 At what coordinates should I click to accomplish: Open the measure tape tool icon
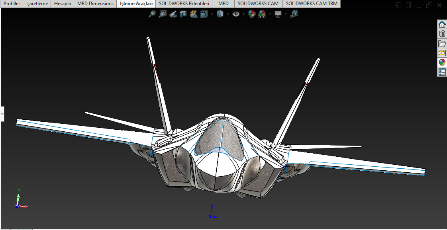[x=294, y=14]
